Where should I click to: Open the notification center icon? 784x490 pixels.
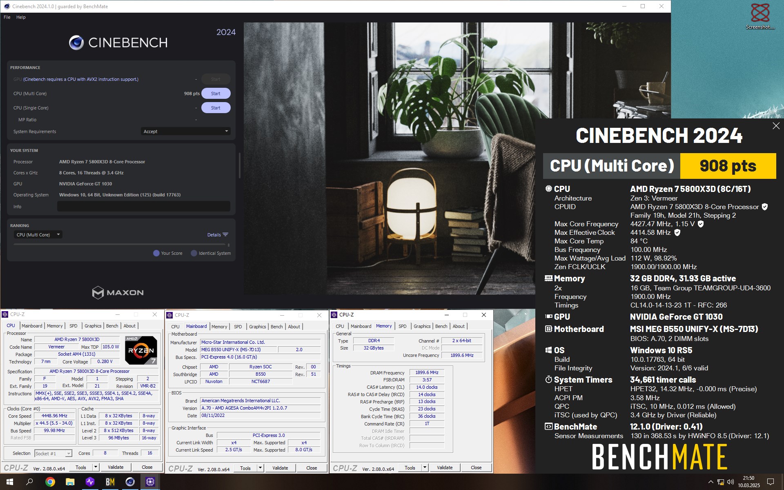771,482
